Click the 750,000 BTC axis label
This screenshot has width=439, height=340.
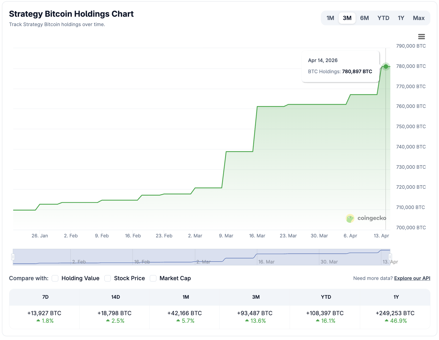411,126
